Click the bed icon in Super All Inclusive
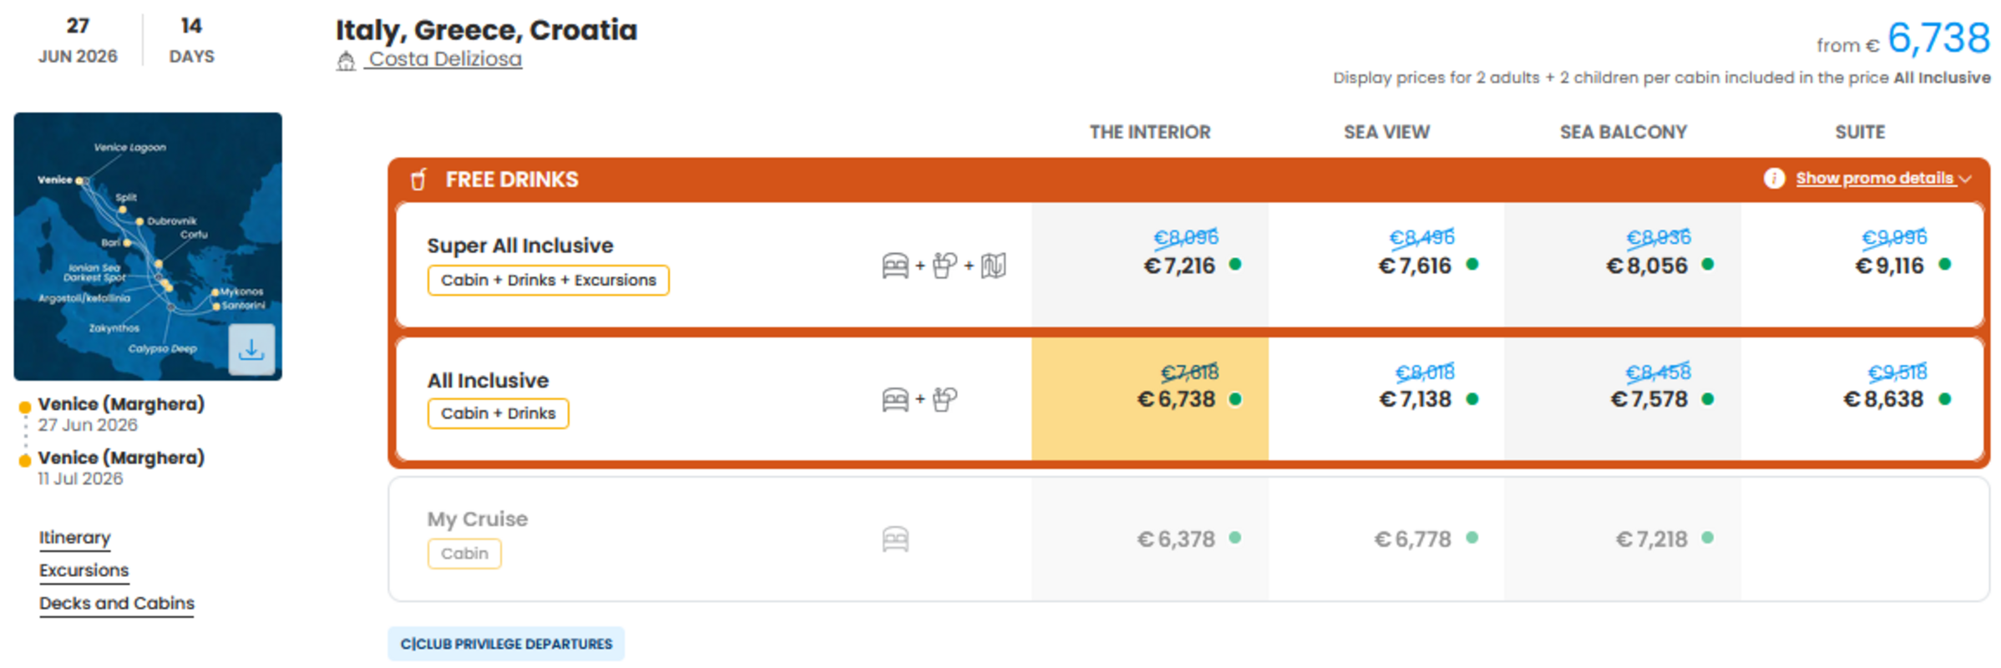Screen dimensions: 2001x668 point(895,266)
